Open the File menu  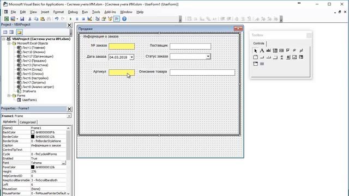click(x=13, y=12)
